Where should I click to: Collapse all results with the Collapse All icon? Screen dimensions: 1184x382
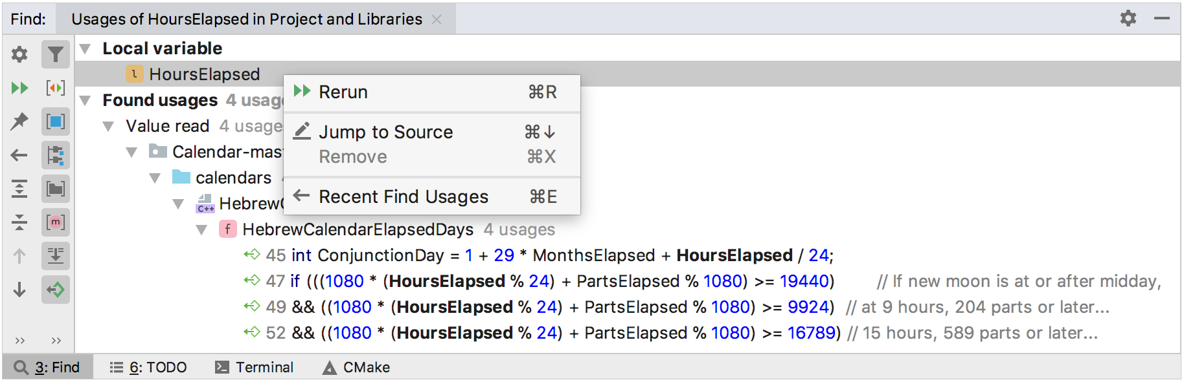19,222
